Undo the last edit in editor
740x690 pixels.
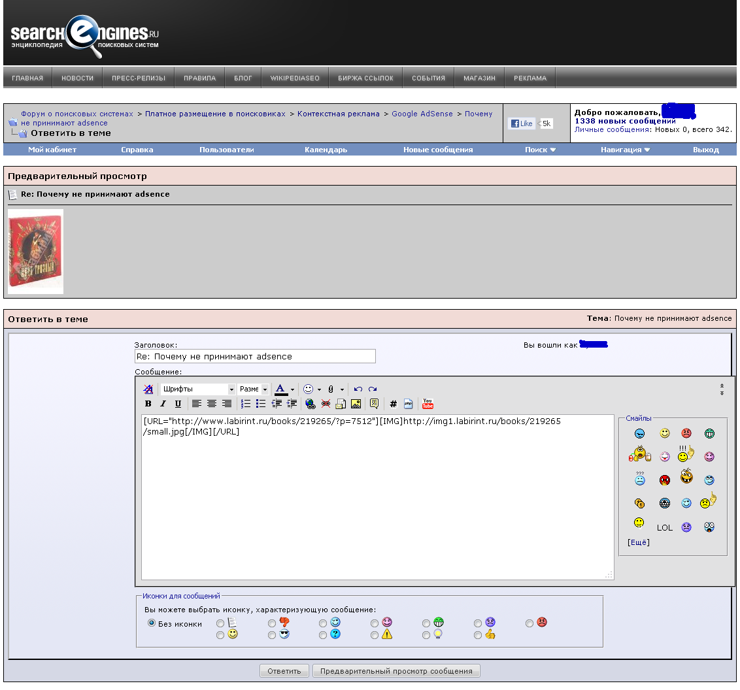(x=358, y=389)
